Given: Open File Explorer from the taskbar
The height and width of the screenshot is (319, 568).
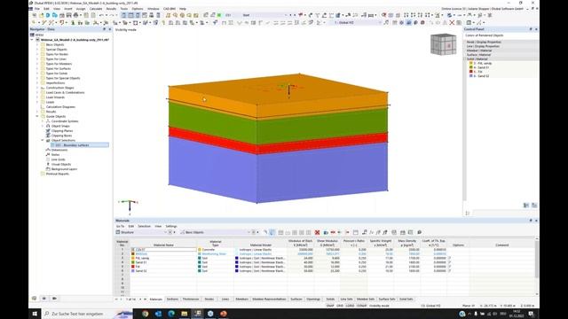Looking at the screenshot, I should [x=184, y=314].
